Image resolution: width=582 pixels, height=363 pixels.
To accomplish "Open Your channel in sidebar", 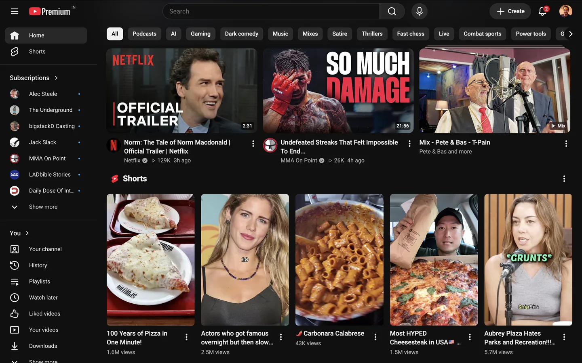I will [46, 249].
